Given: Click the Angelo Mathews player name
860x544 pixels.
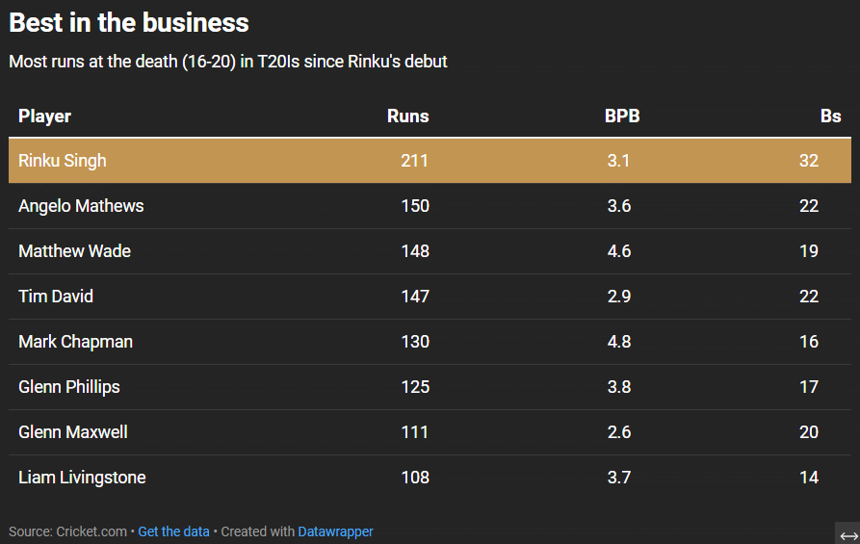Looking at the screenshot, I should click(81, 206).
